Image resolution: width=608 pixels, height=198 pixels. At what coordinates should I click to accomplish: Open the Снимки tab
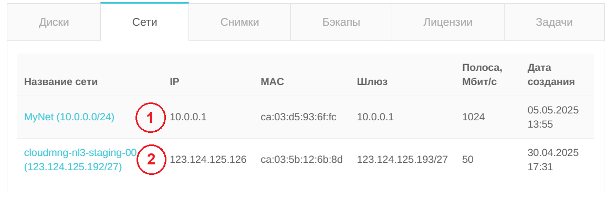(239, 22)
